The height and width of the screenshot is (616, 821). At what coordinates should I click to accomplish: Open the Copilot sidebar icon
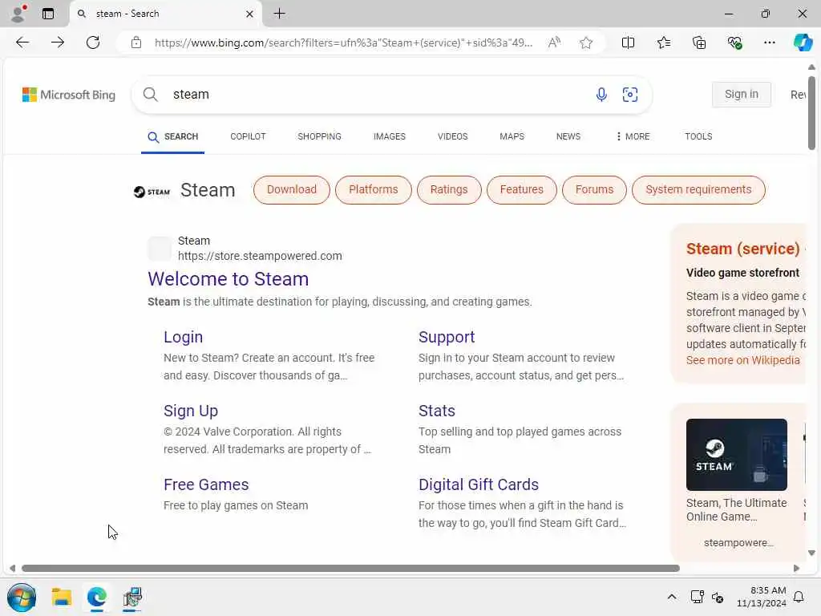click(803, 43)
